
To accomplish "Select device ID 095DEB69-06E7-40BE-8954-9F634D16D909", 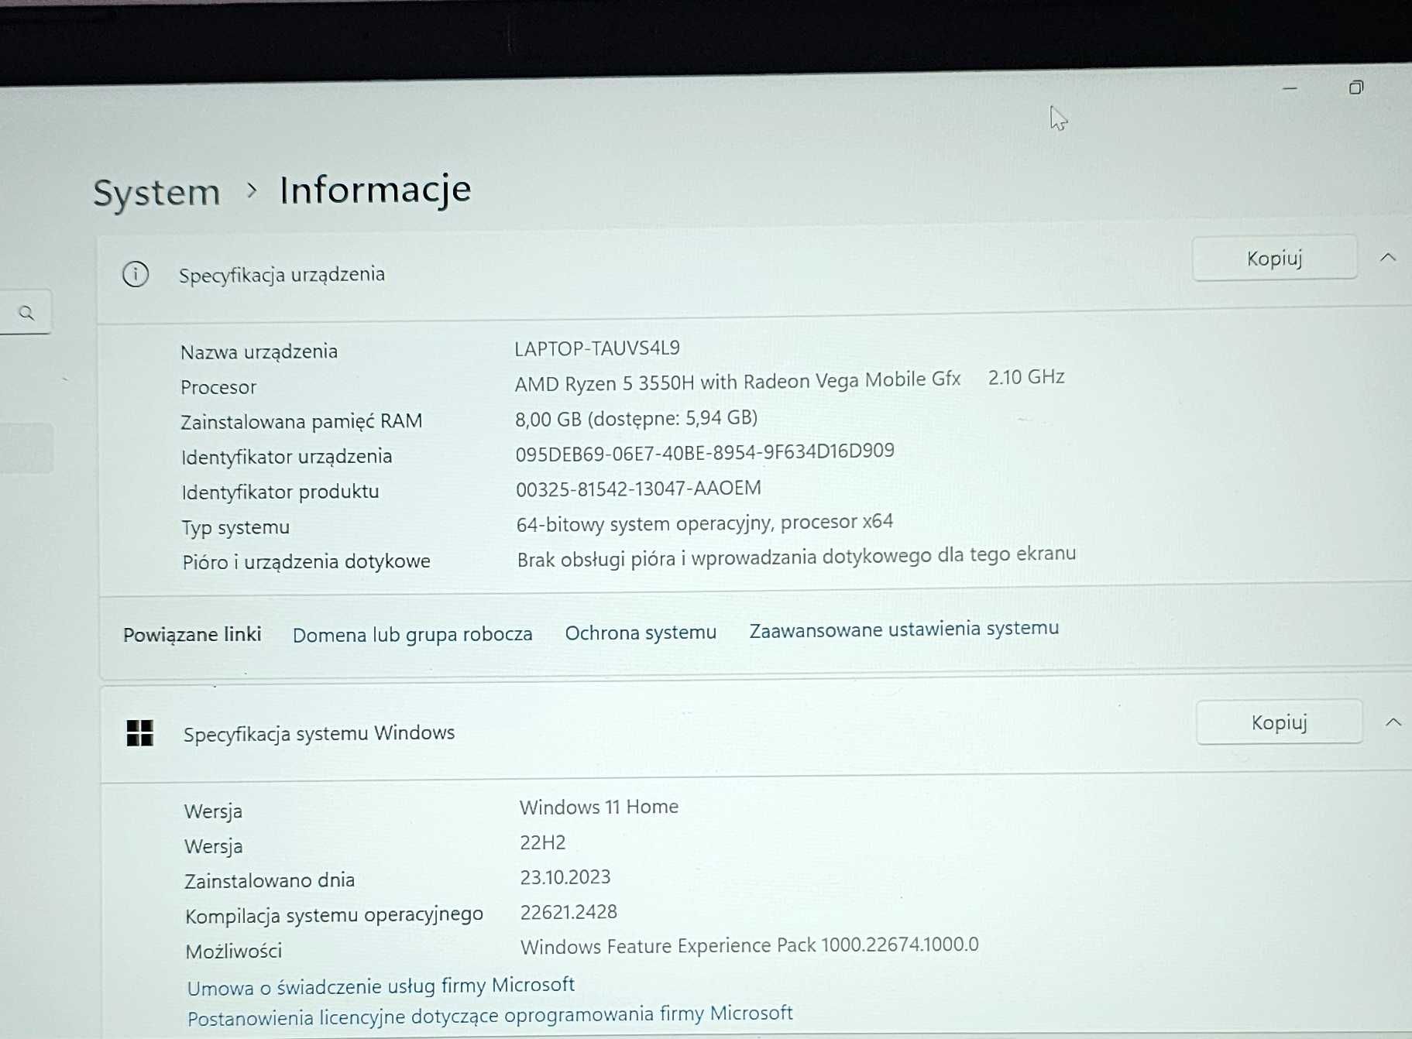I will pos(705,452).
